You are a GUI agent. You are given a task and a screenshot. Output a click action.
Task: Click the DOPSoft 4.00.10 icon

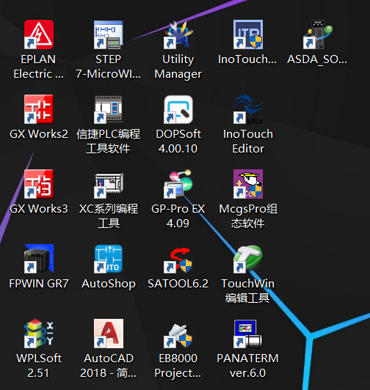pos(178,109)
